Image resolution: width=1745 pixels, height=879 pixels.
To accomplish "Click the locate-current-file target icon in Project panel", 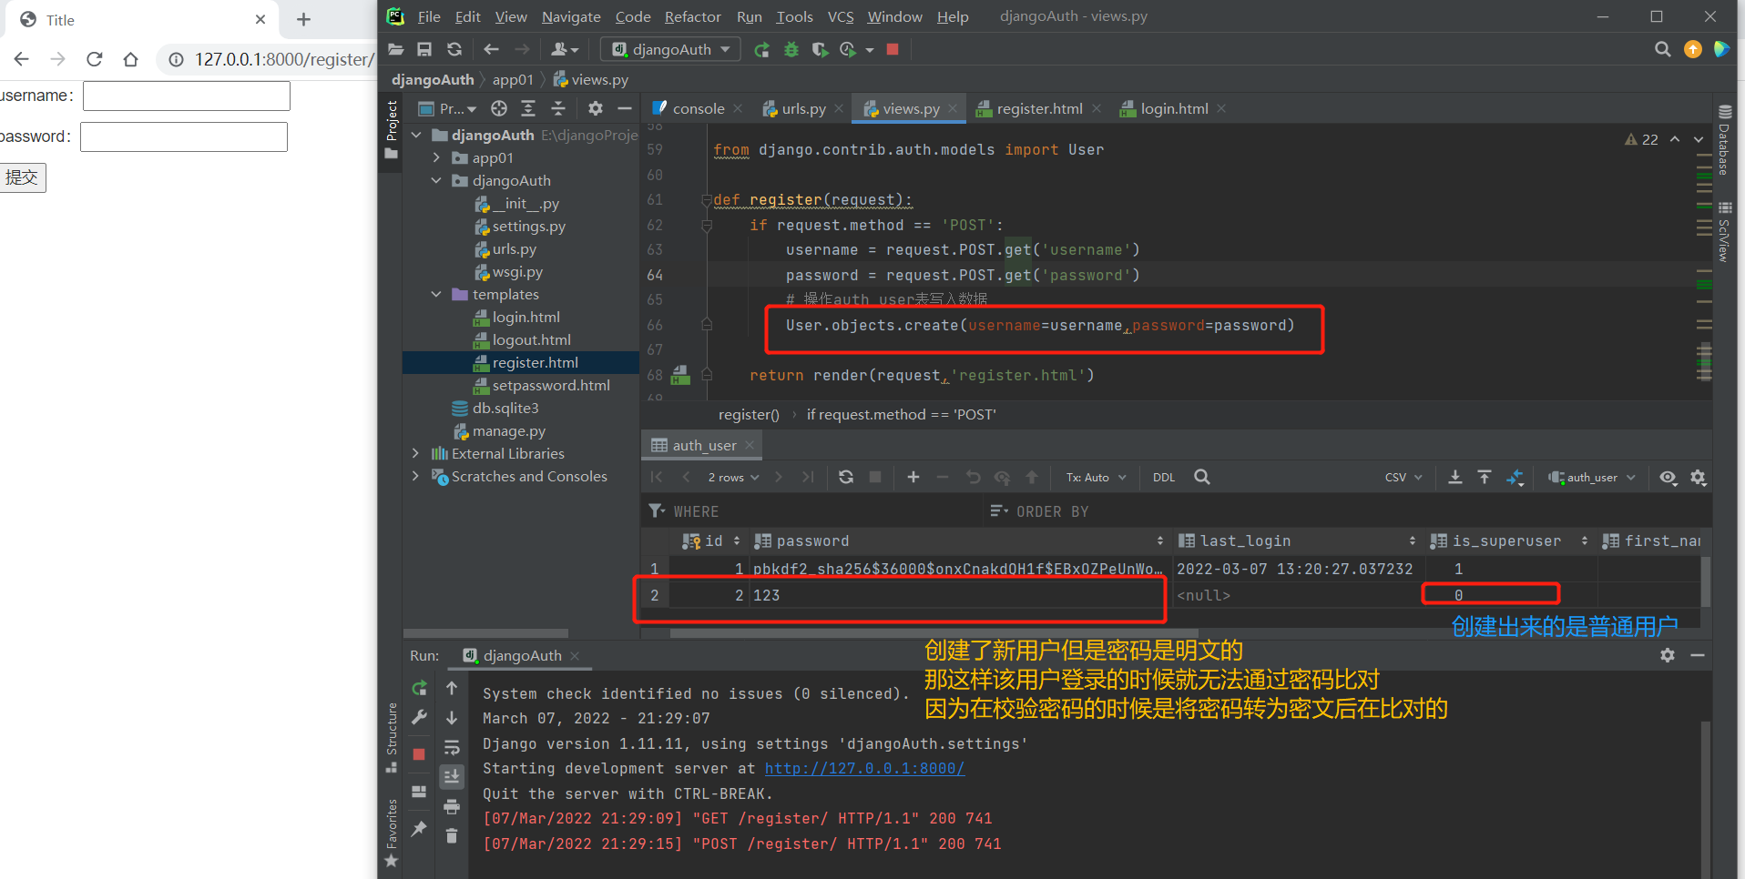I will point(499,108).
